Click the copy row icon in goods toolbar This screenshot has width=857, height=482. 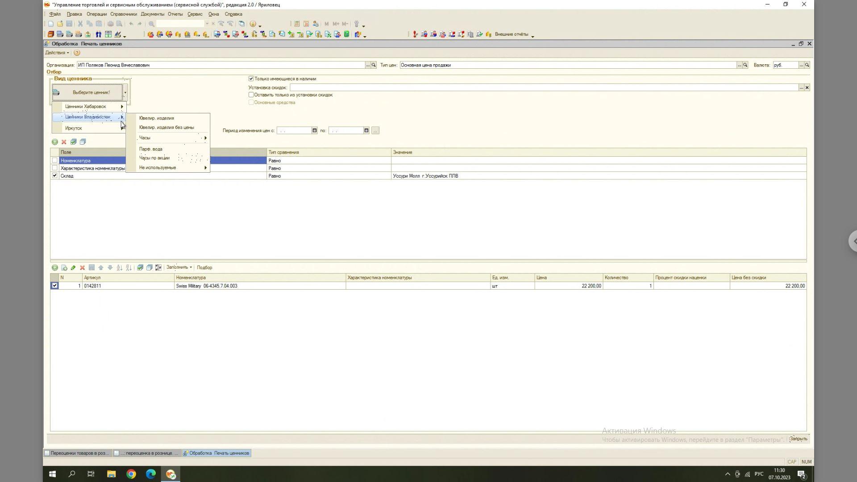[64, 268]
